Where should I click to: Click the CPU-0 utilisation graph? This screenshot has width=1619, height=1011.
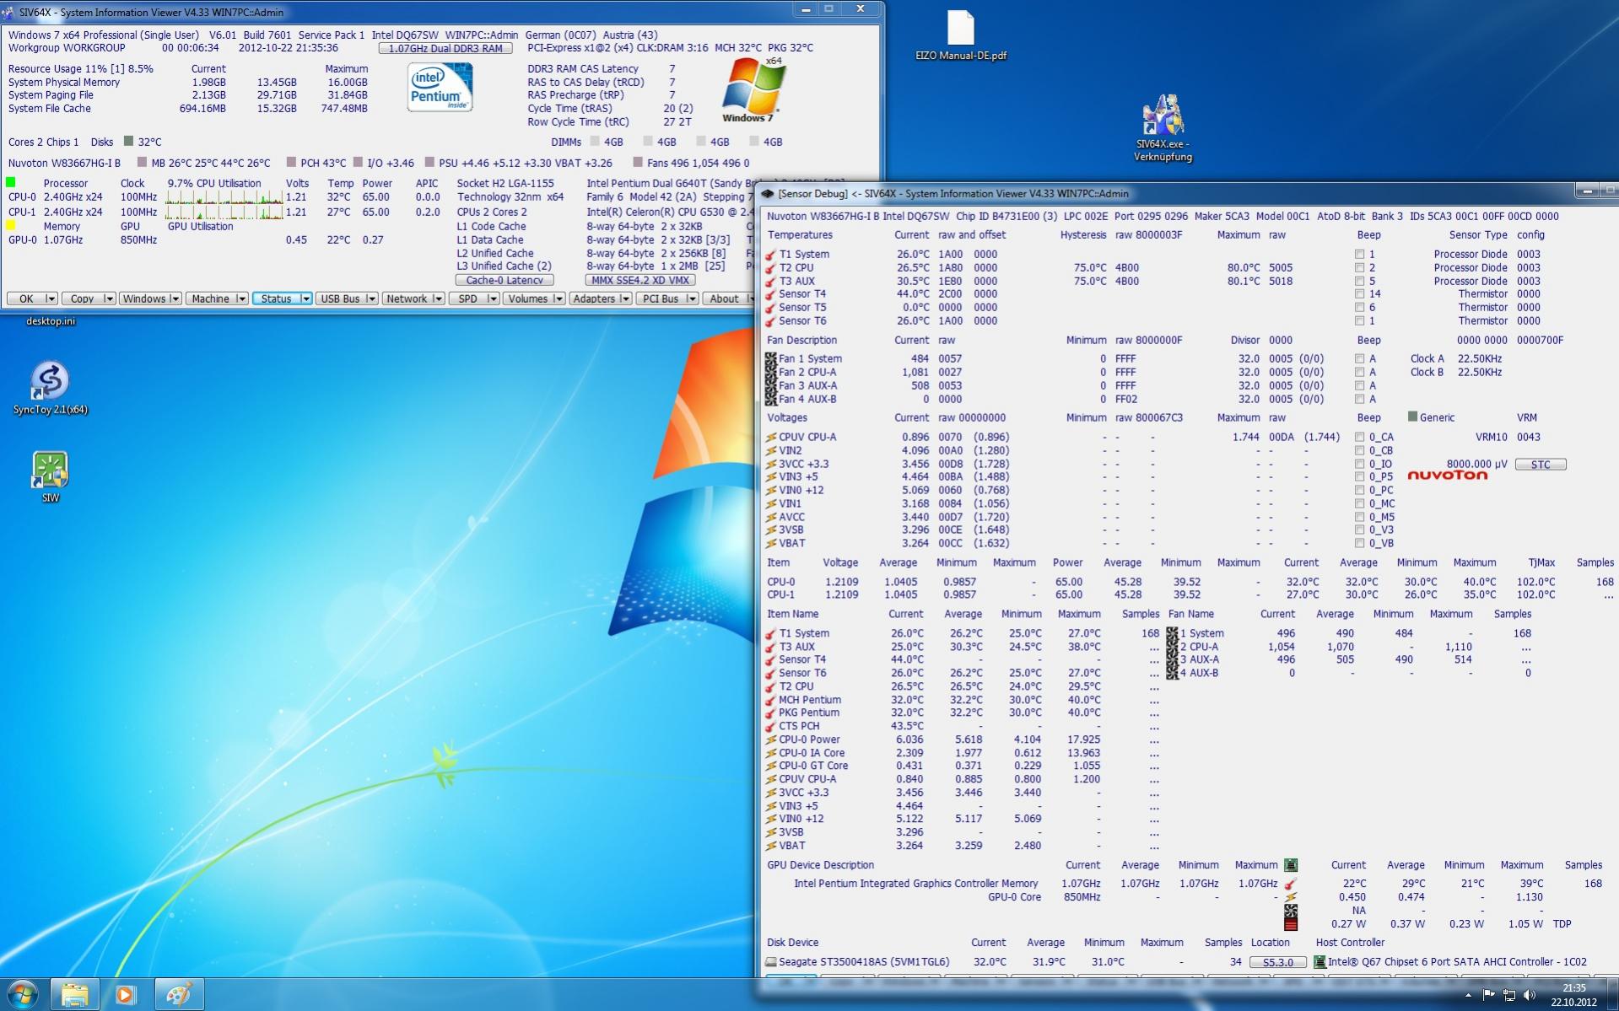tap(224, 197)
